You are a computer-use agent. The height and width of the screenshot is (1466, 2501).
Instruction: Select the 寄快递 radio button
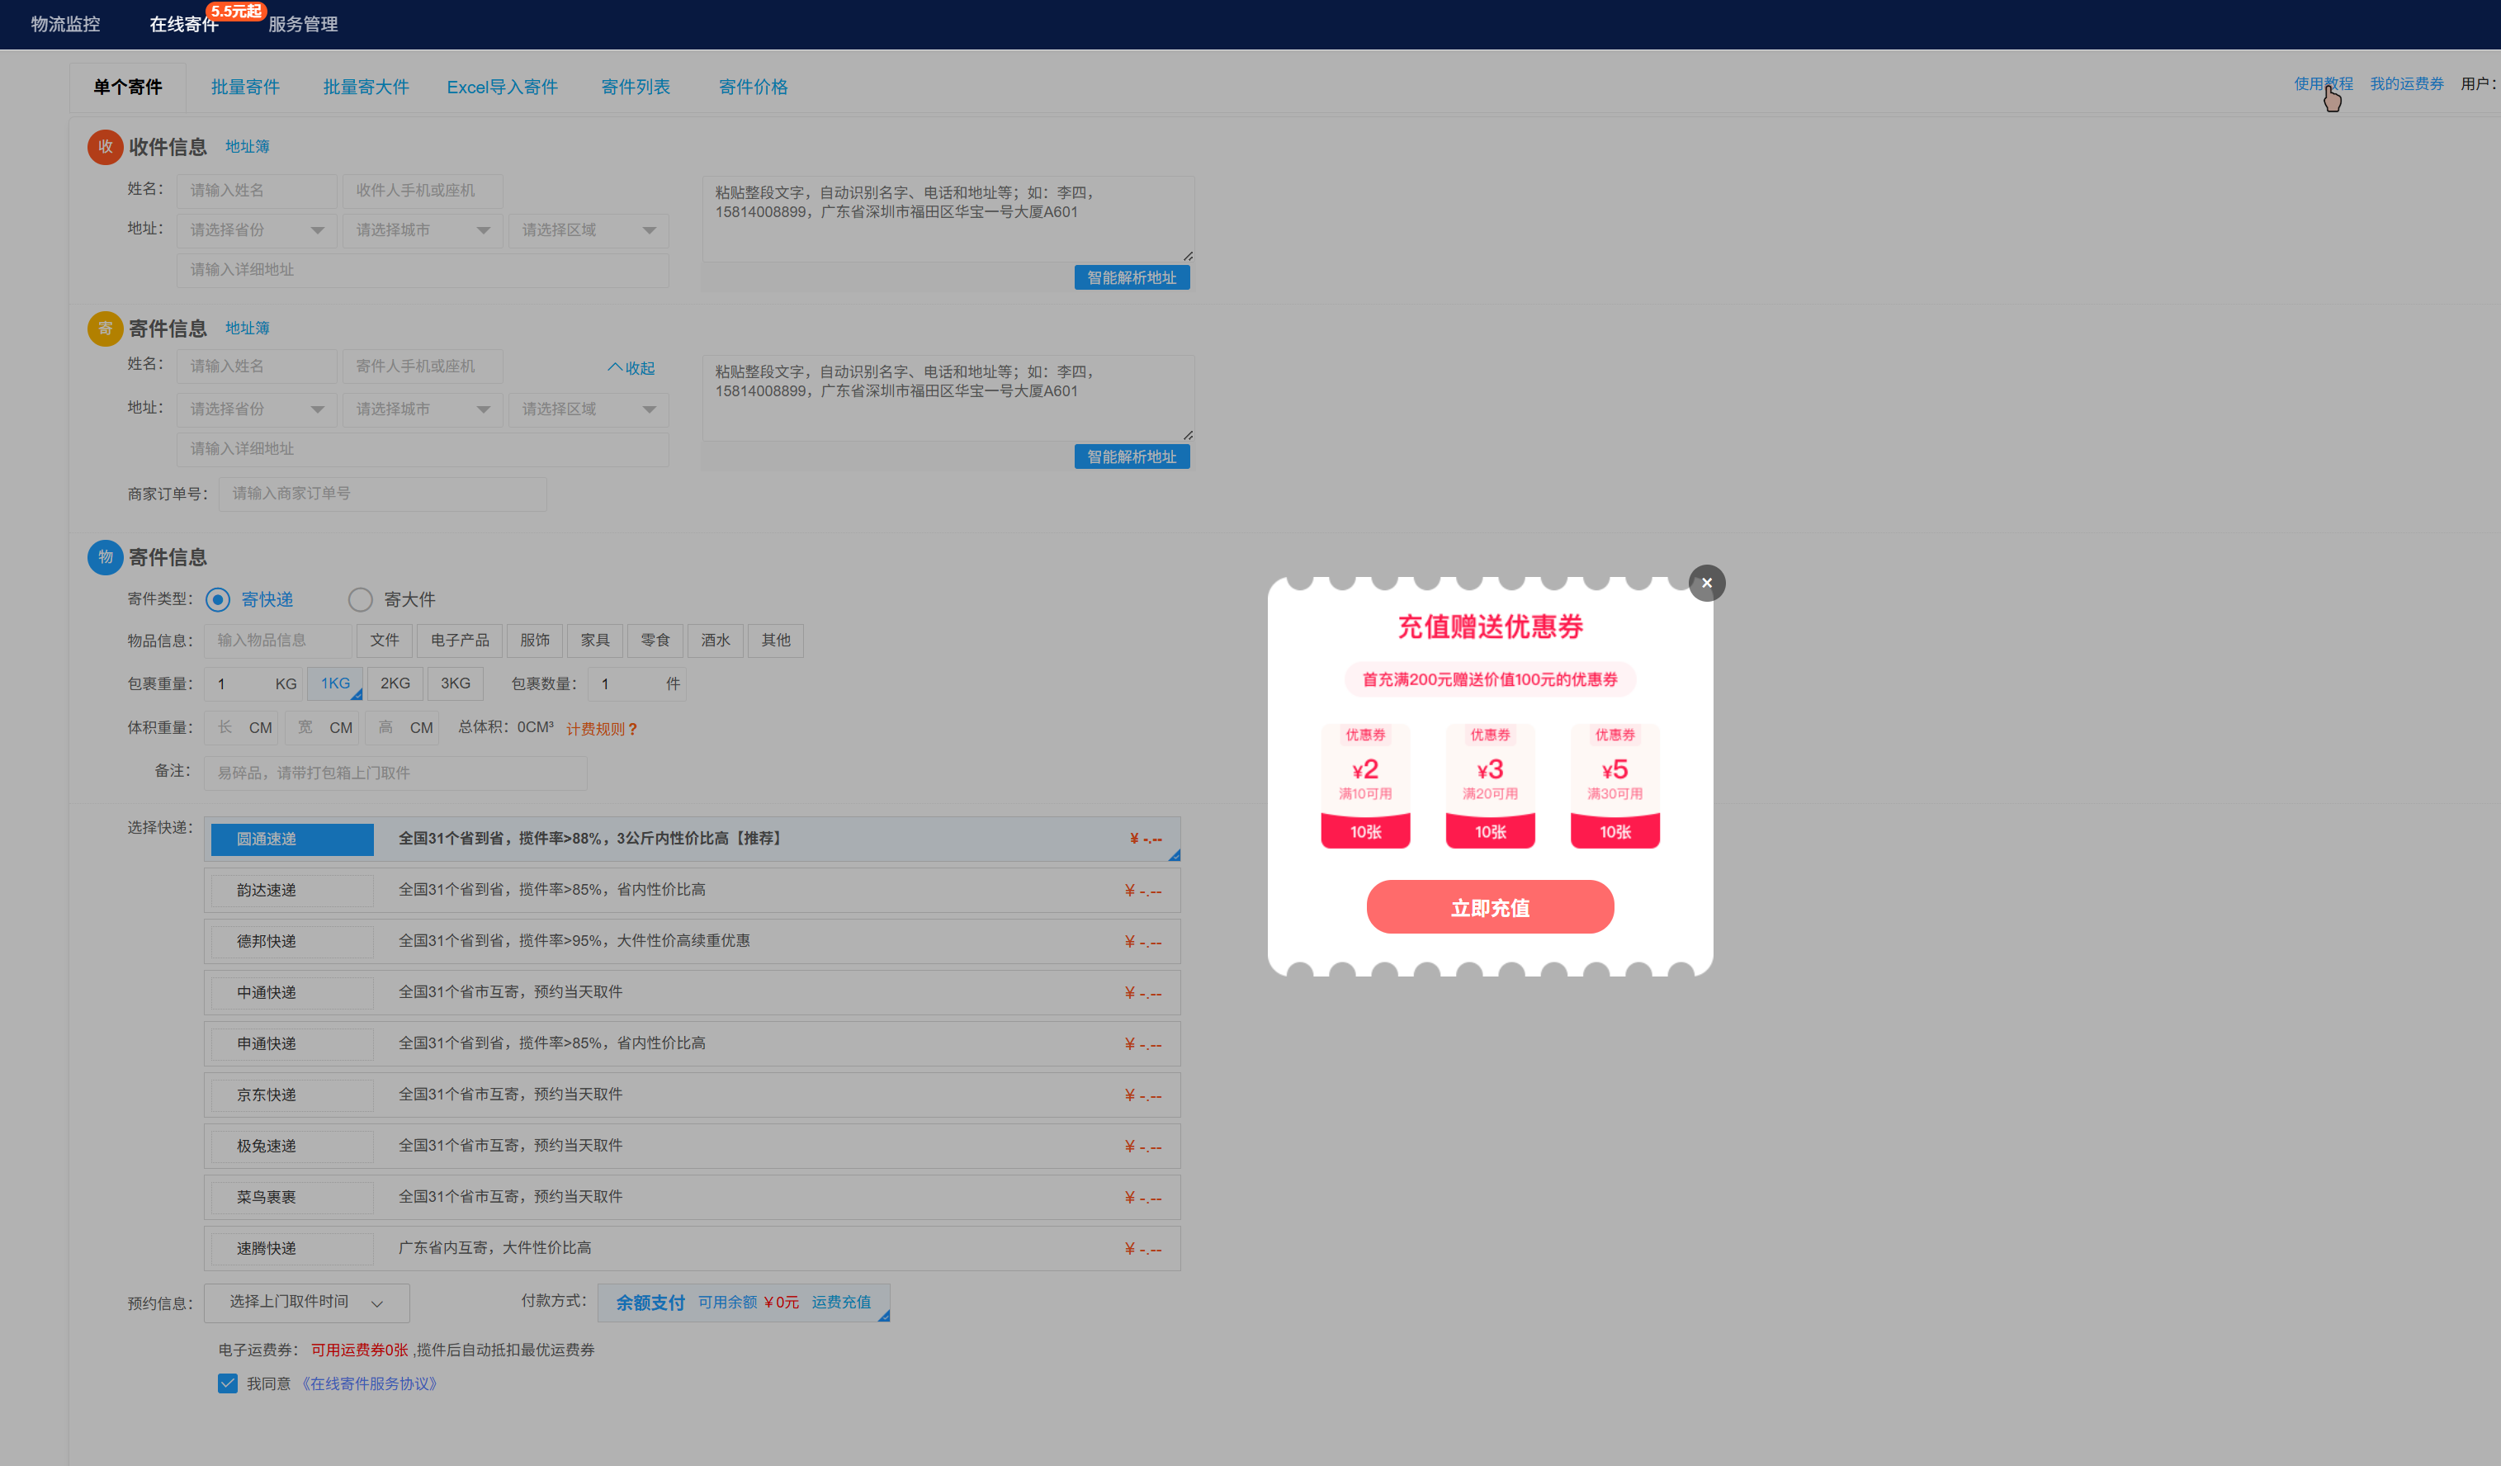point(219,599)
